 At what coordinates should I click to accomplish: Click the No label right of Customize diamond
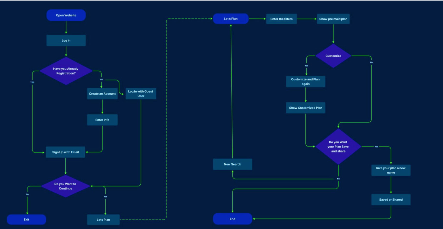371,62
